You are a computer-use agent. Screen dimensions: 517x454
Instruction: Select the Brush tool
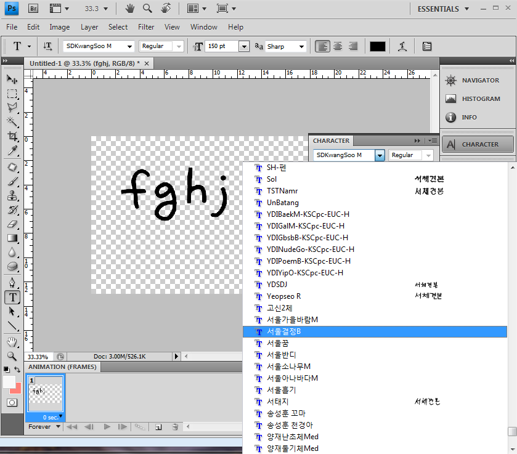tap(12, 181)
